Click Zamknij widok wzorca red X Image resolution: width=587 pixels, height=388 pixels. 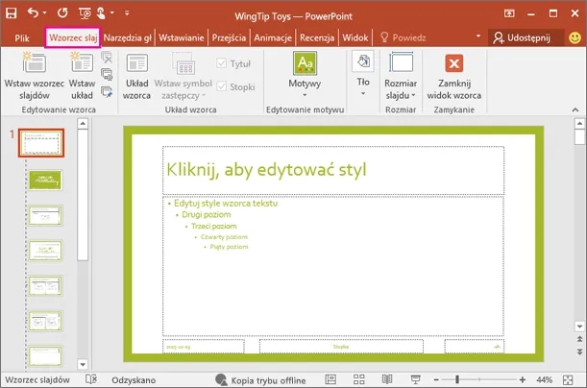(x=454, y=63)
